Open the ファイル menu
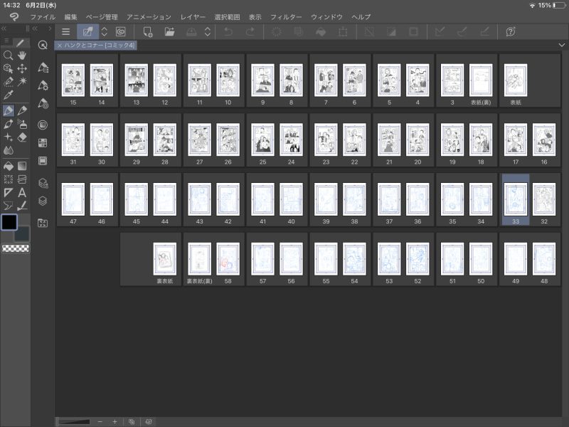This screenshot has height=427, width=569. pos(43,17)
